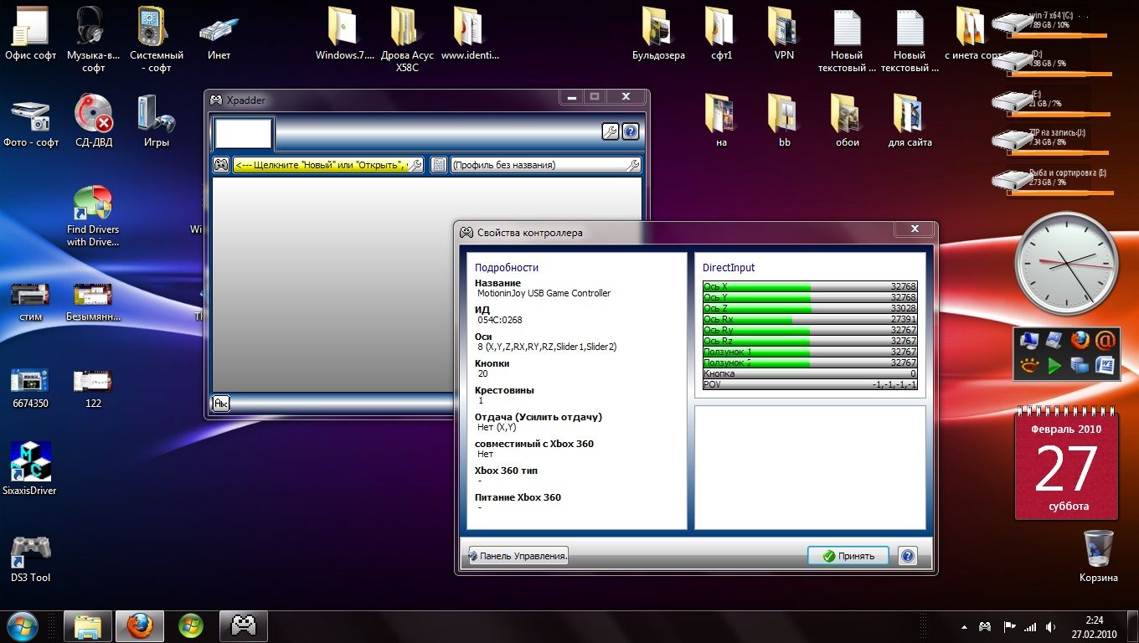This screenshot has width=1139, height=643.
Task: Switch to Xpadder via taskbar button
Action: [x=243, y=625]
